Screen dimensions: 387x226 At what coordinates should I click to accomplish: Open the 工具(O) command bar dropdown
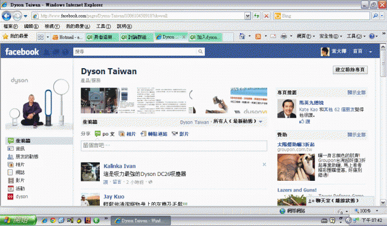356,36
